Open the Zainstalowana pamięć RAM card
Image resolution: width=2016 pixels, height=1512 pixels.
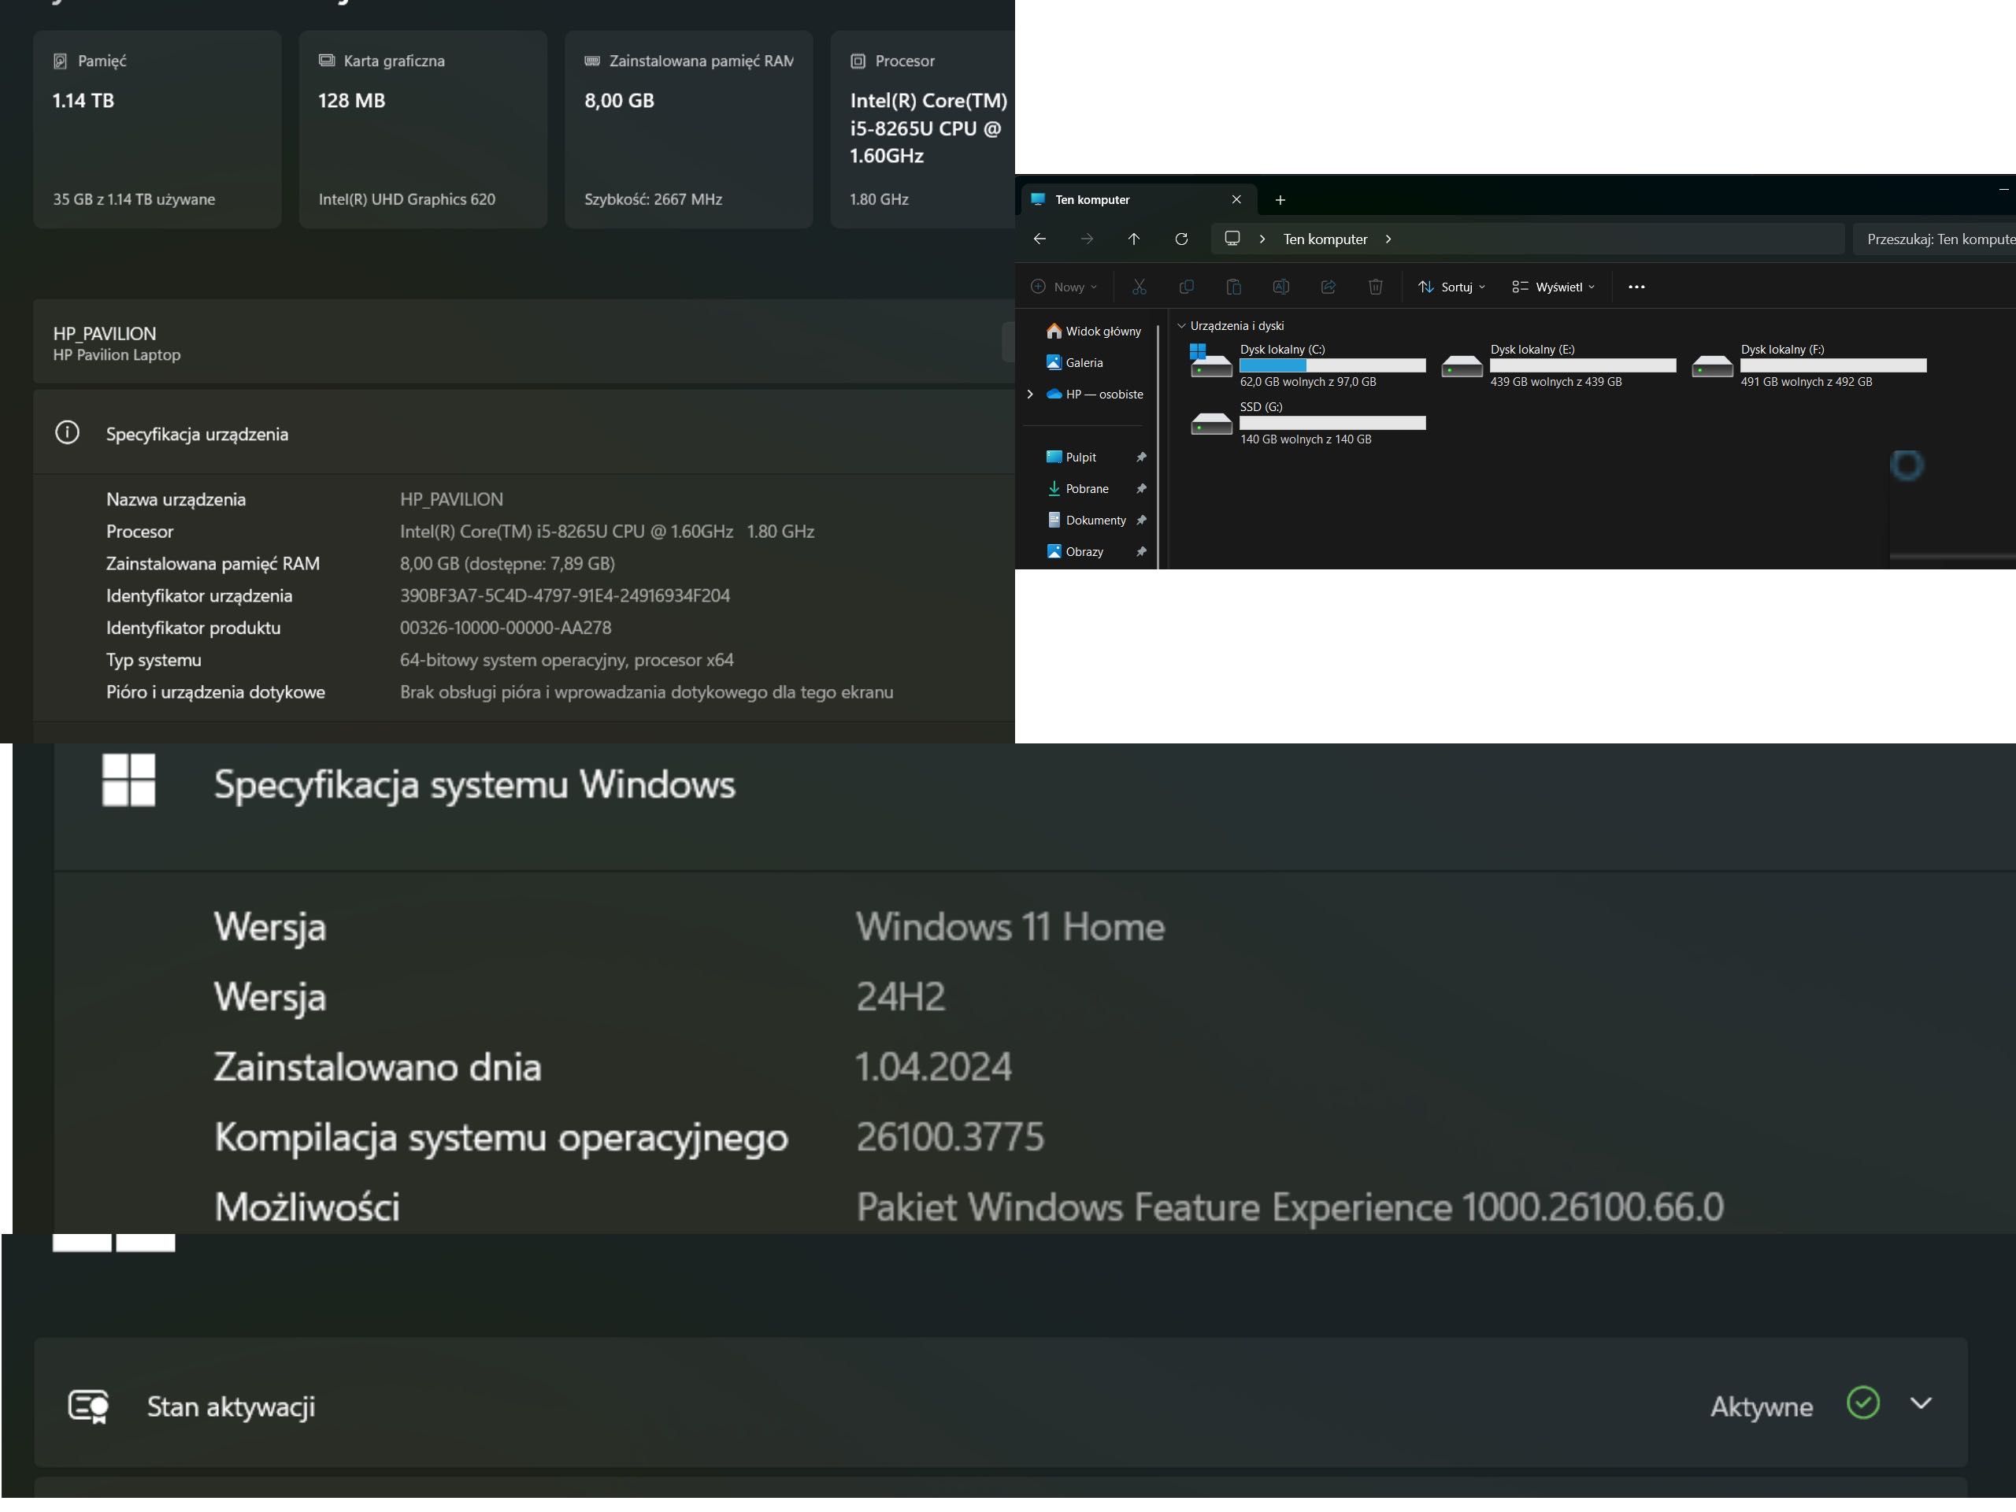689,129
